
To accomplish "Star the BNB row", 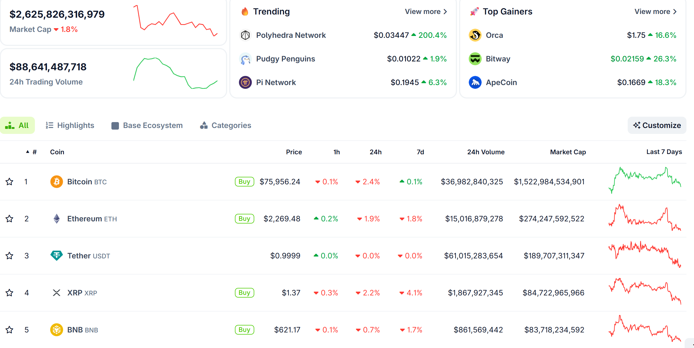I will click(x=9, y=330).
